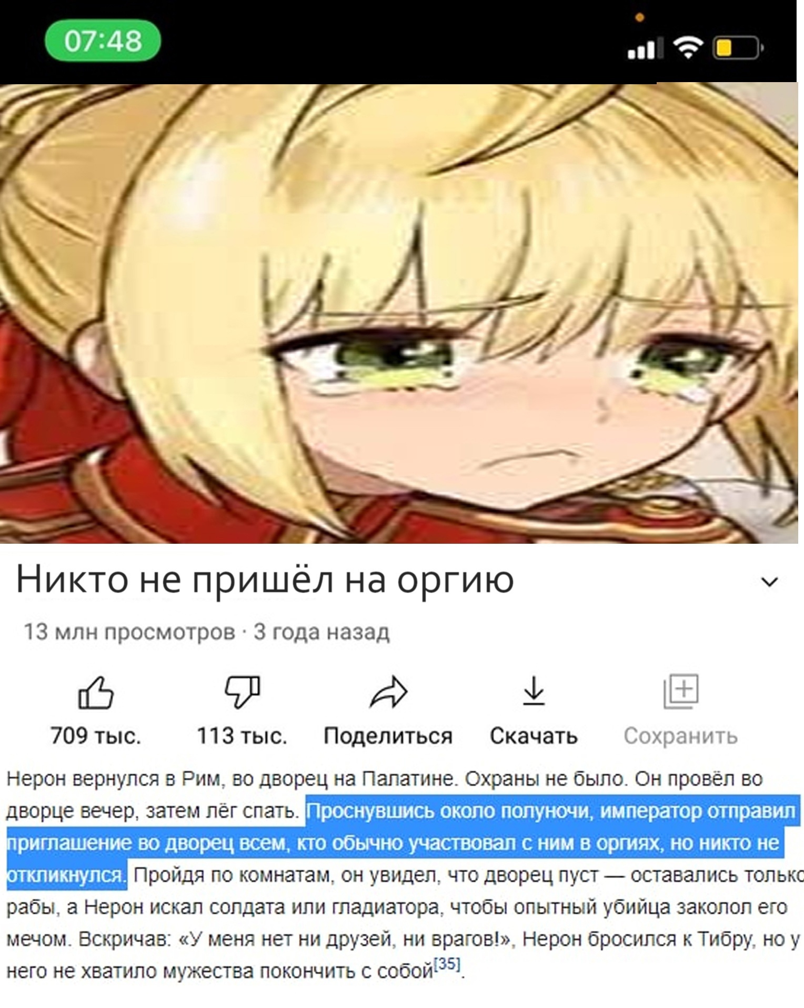Click the thumbs-down dislike icon
The image size is (804, 1008).
pyautogui.click(x=242, y=691)
